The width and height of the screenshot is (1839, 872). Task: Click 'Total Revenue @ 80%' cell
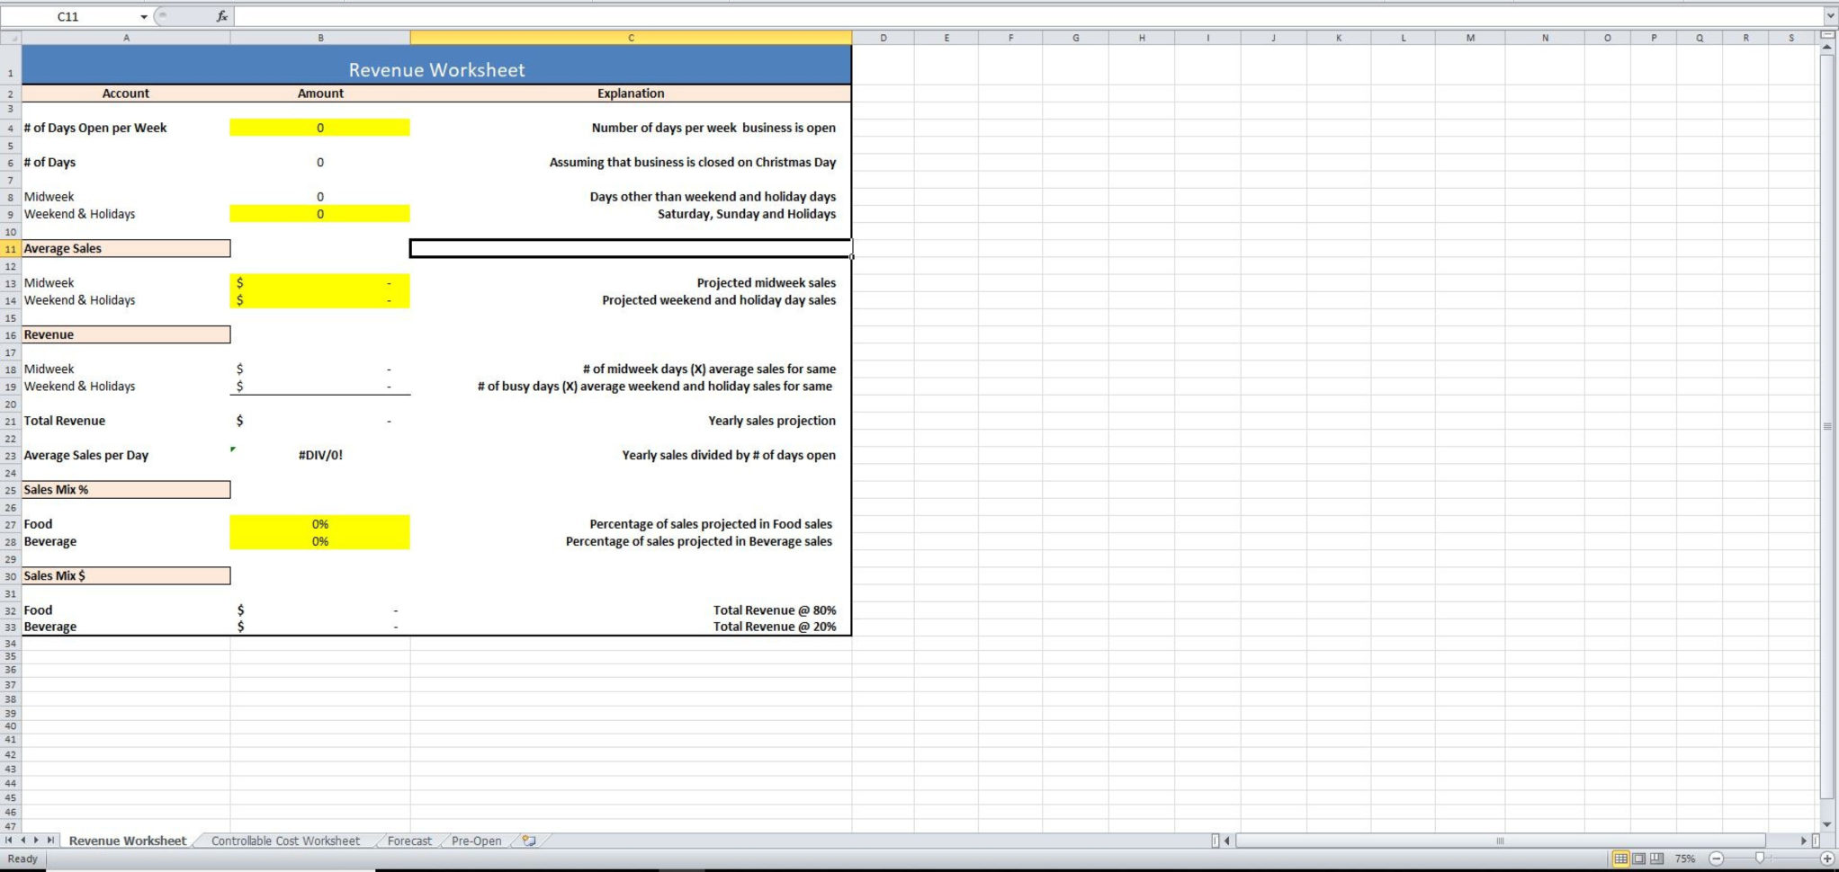pyautogui.click(x=631, y=610)
